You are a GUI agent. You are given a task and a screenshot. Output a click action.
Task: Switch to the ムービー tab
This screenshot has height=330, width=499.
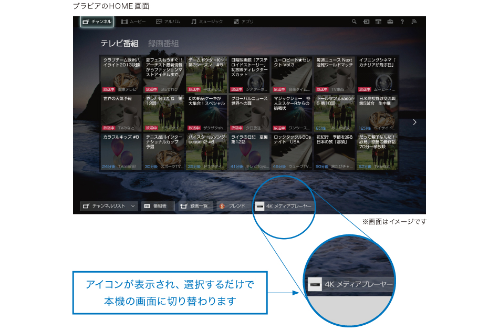(x=133, y=22)
